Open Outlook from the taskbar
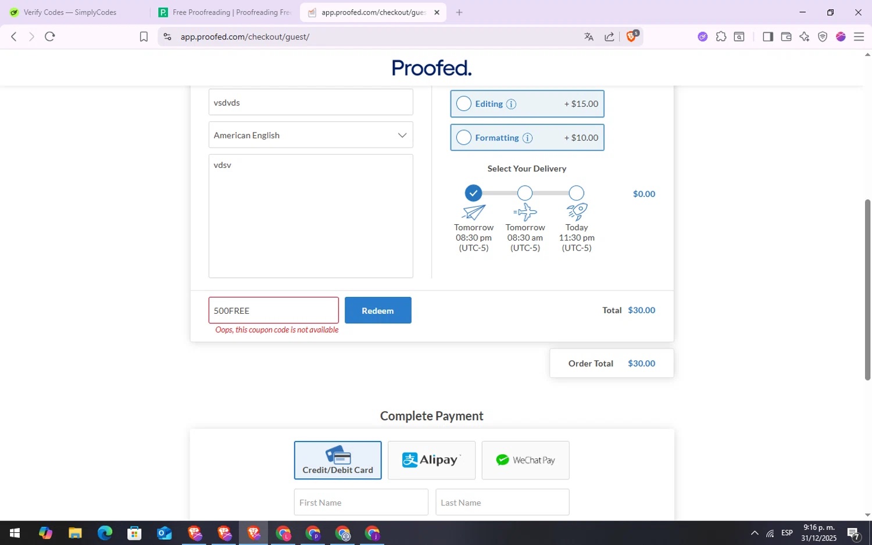 point(165,533)
